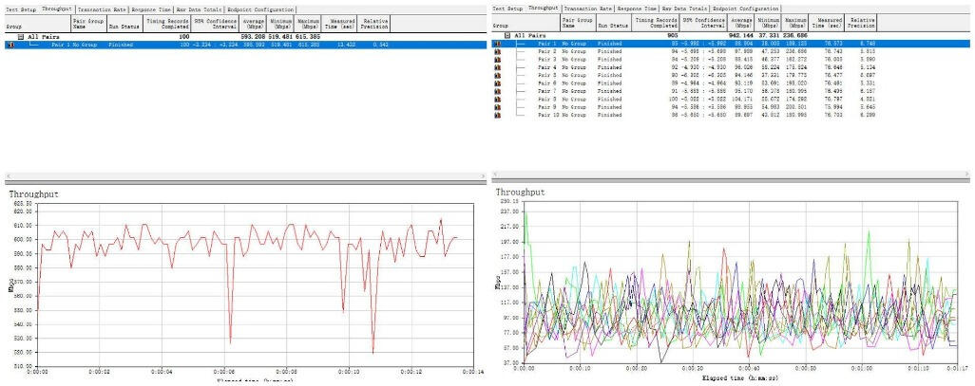Click Throughput chart title in left window
Image resolution: width=975 pixels, height=386 pixels.
click(34, 194)
